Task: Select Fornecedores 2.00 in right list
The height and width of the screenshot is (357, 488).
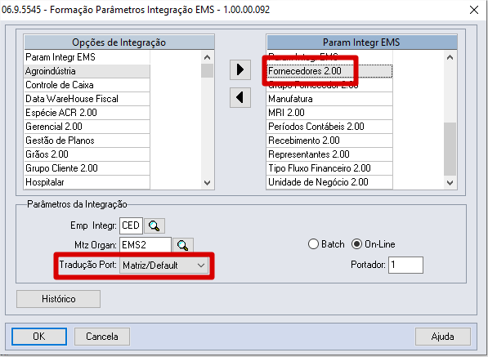Action: click(329, 71)
